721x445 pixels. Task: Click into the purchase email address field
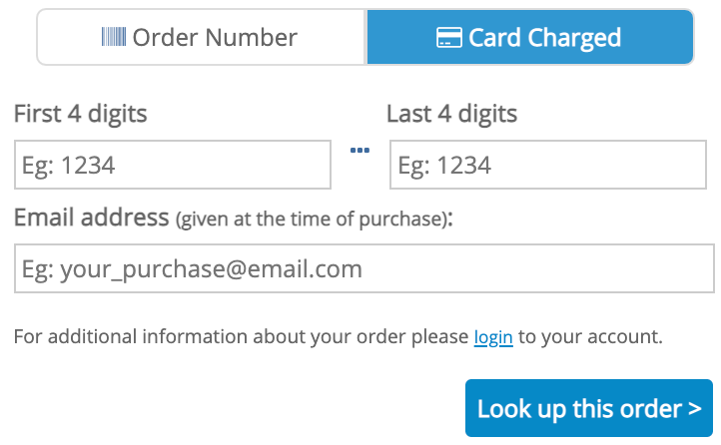coord(364,268)
